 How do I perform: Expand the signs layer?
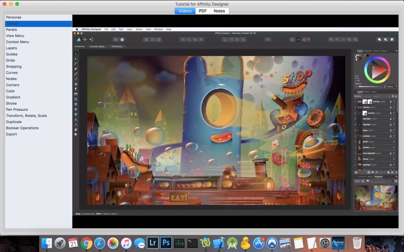(x=356, y=131)
